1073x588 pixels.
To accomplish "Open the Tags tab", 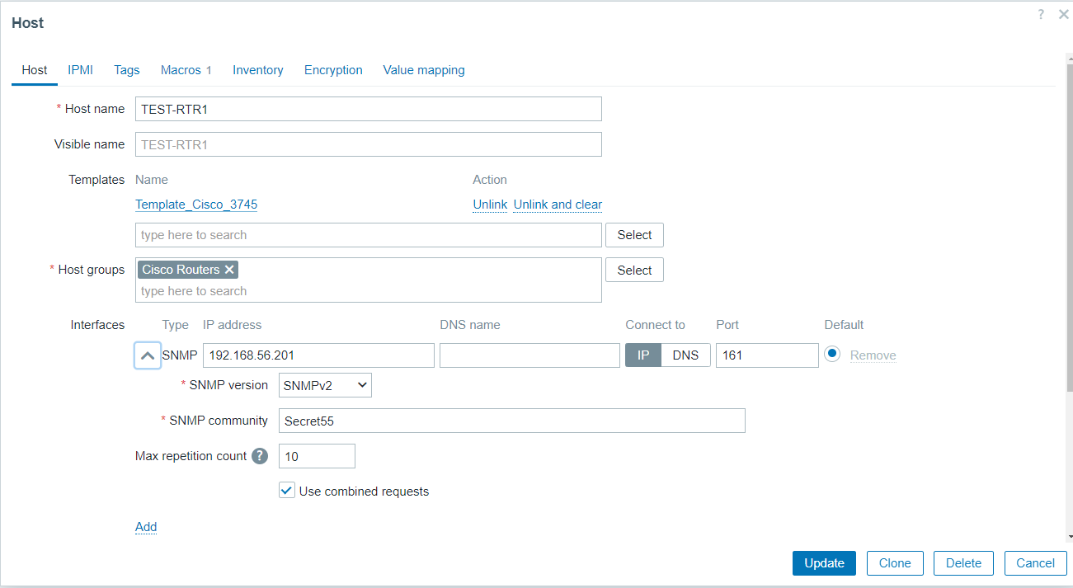I will tap(126, 70).
